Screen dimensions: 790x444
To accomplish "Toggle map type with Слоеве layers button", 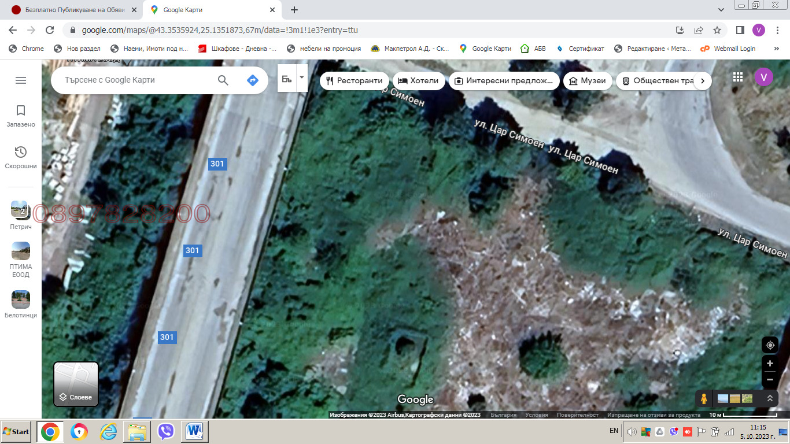I will (76, 384).
